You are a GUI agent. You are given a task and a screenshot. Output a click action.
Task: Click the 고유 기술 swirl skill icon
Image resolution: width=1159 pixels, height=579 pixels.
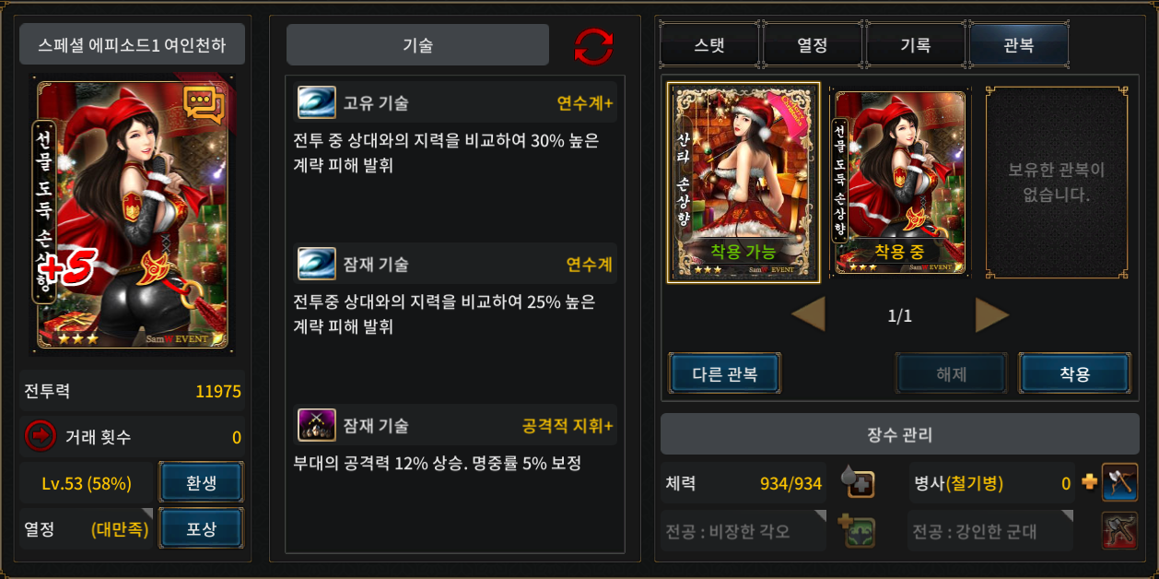click(316, 102)
